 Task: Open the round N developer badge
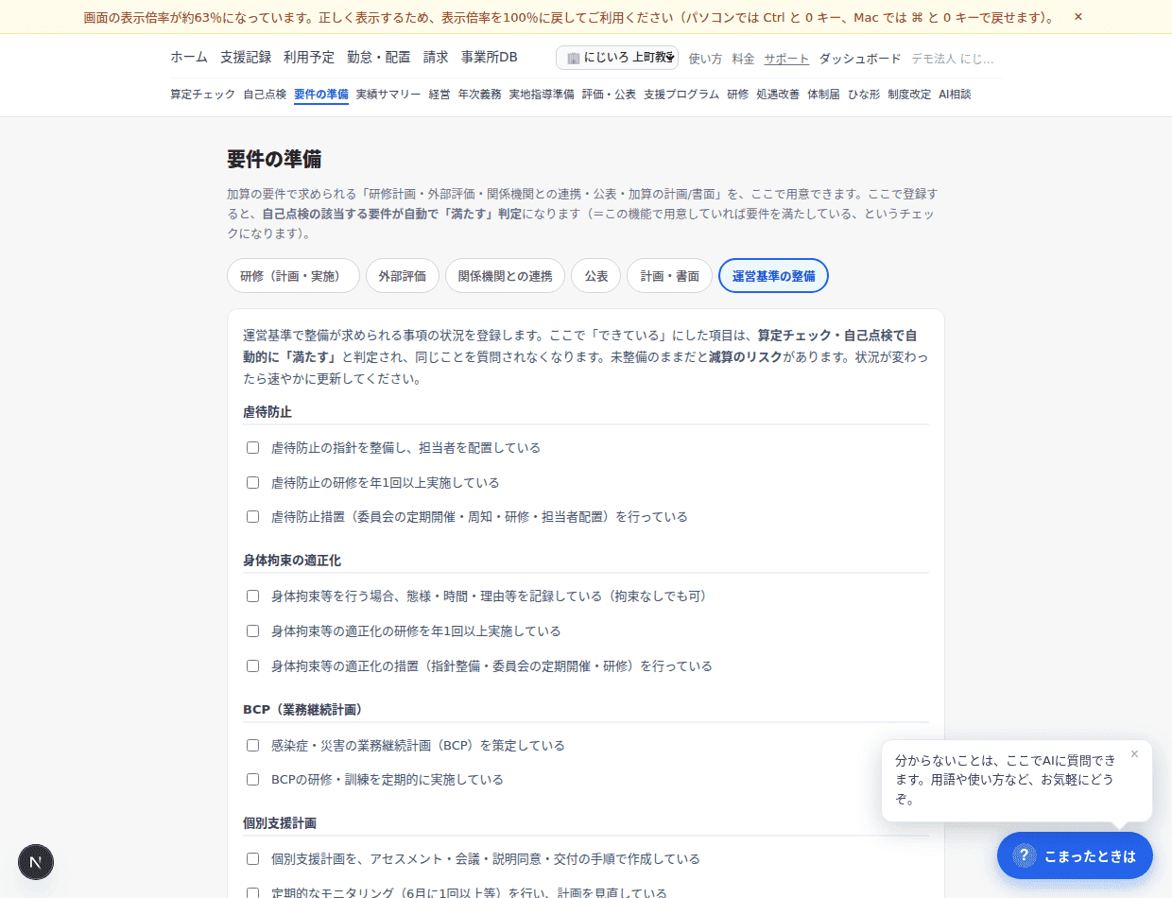[x=36, y=862]
